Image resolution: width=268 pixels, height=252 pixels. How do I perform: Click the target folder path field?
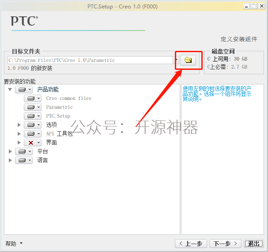[90, 60]
